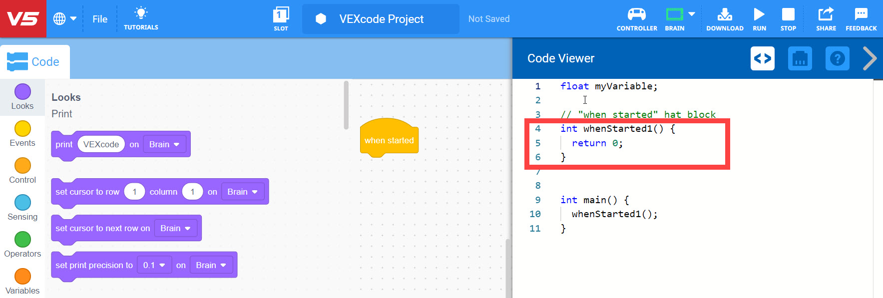Toggle the Code Viewer angle-brackets button

point(762,58)
